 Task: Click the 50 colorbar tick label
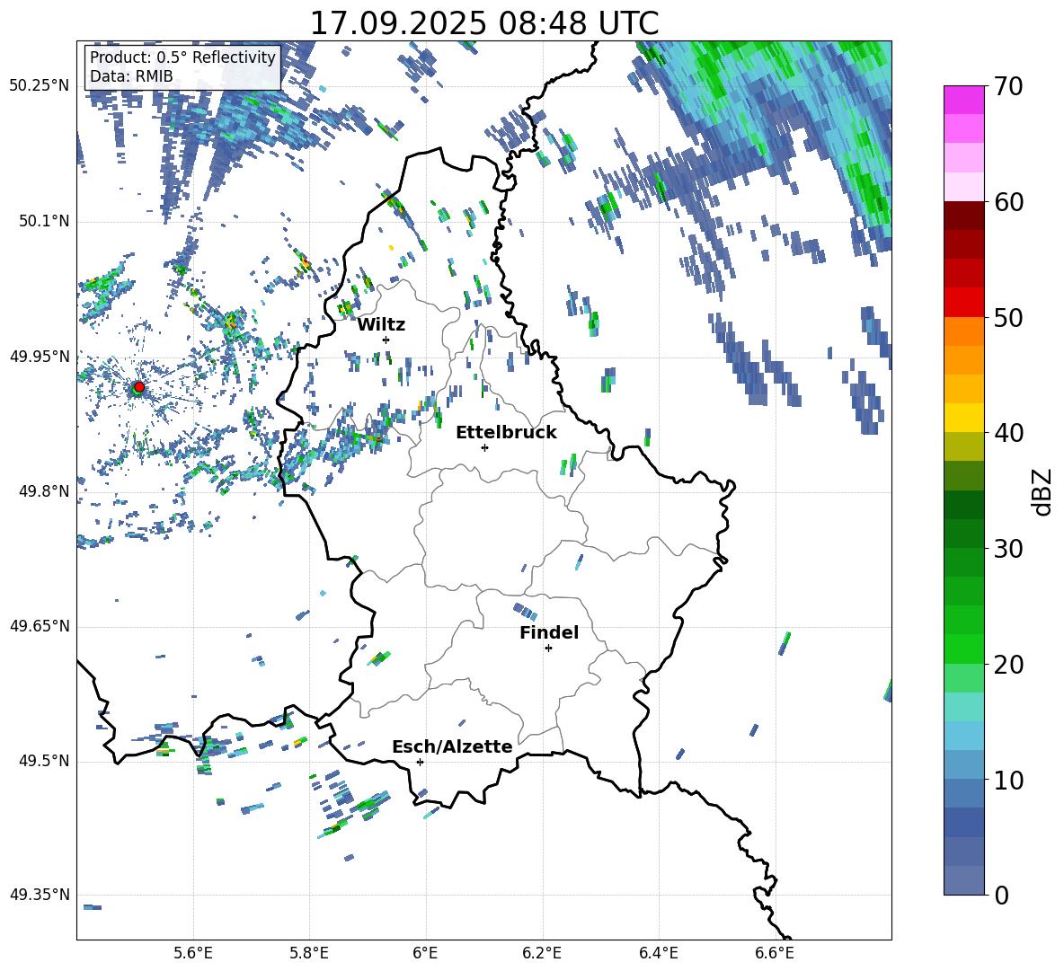pyautogui.click(x=1009, y=317)
